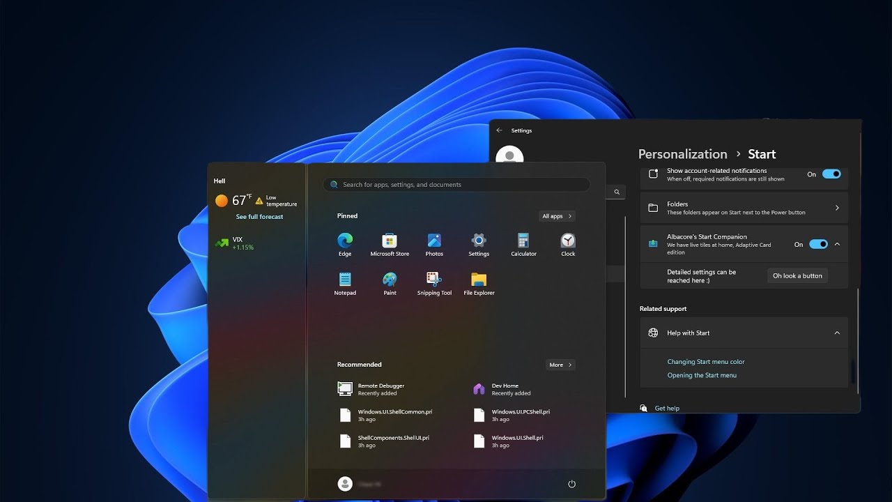Click the Pinned section heading
This screenshot has width=892, height=502.
(347, 216)
